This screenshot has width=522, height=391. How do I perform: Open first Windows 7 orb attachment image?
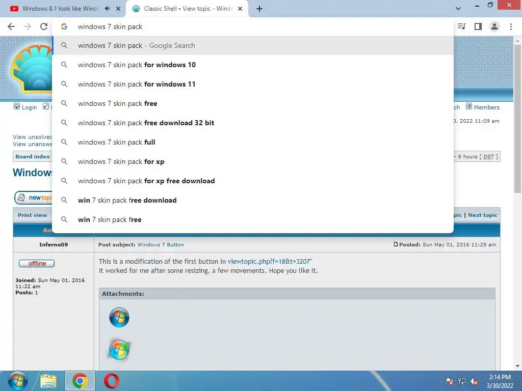tap(119, 317)
